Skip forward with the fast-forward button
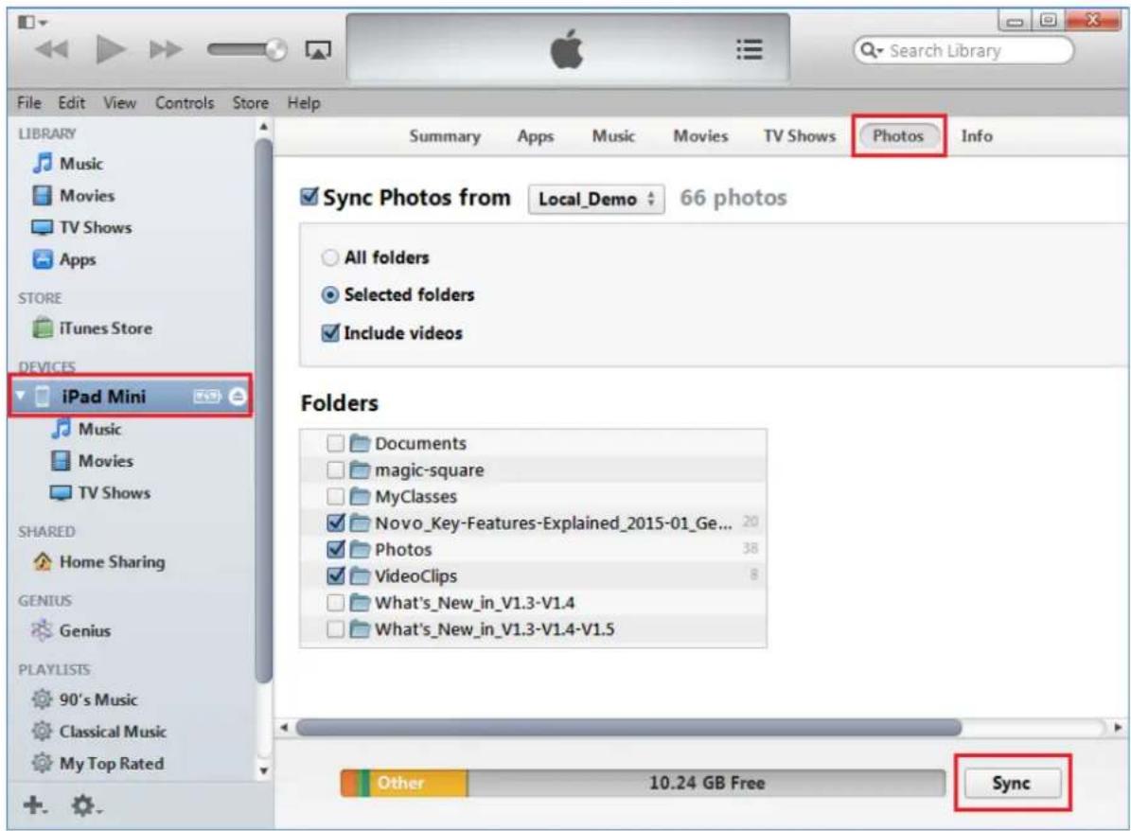Screen dimensions: 1131x831 tap(166, 50)
